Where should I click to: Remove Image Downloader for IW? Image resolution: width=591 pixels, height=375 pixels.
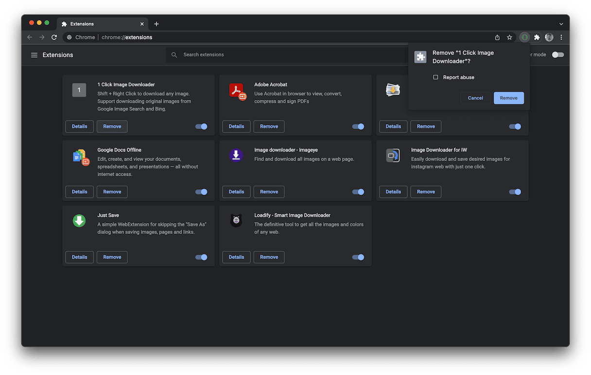[x=426, y=192]
